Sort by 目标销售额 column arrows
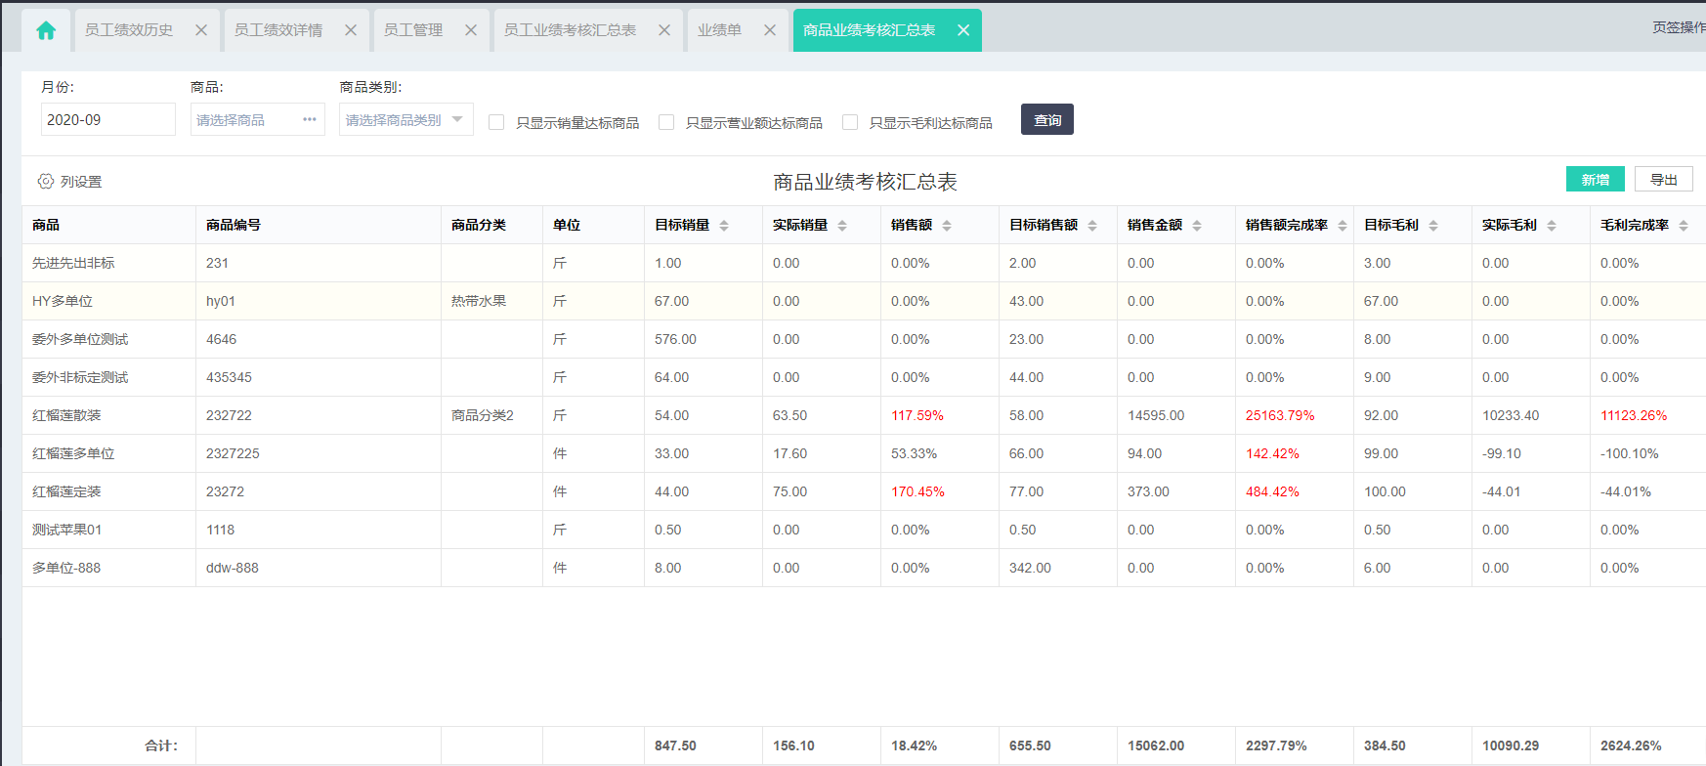The height and width of the screenshot is (766, 1706). (1092, 226)
